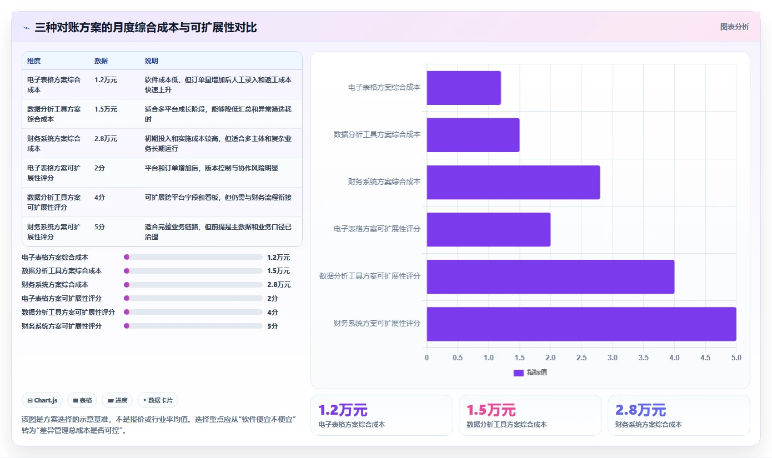This screenshot has width=772, height=458.
Task: Click the progress value 5分
Action: [273, 326]
